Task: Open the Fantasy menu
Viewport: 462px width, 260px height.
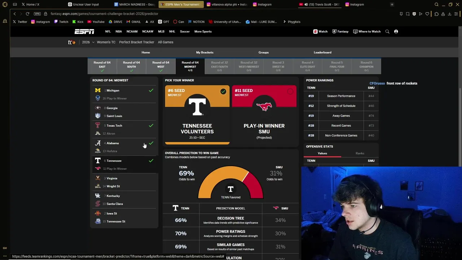Action: (340, 31)
